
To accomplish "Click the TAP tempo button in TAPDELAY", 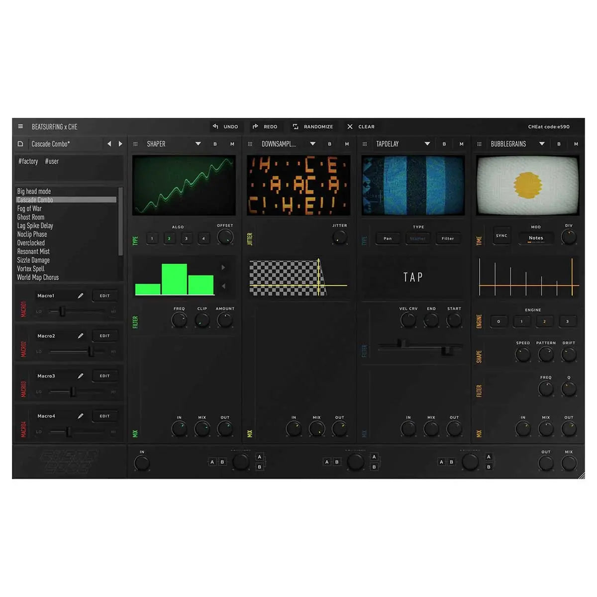I will [x=413, y=277].
